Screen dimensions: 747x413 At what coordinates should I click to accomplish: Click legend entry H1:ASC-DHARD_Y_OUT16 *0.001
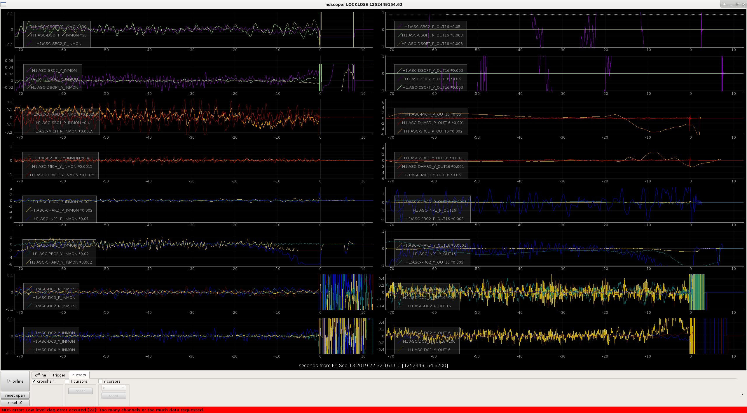click(433, 166)
